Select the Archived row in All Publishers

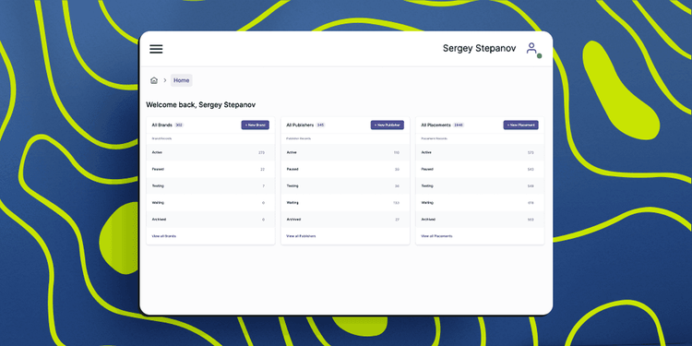click(345, 220)
